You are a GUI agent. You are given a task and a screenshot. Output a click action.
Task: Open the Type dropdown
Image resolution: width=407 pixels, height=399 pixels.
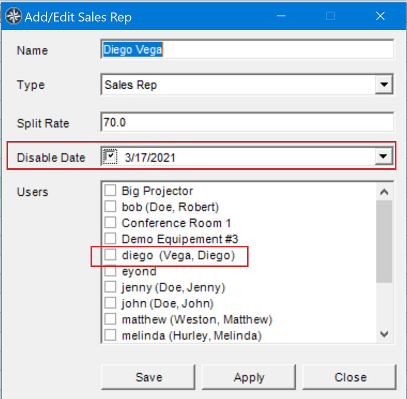248,85
